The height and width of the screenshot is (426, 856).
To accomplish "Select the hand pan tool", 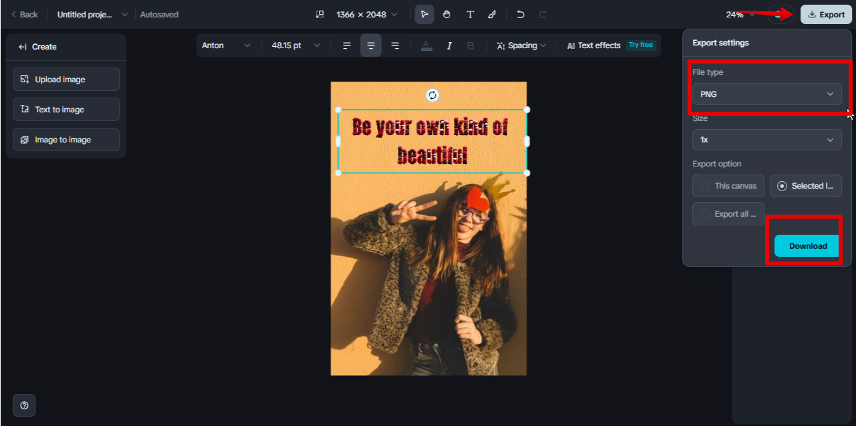I will (x=447, y=14).
